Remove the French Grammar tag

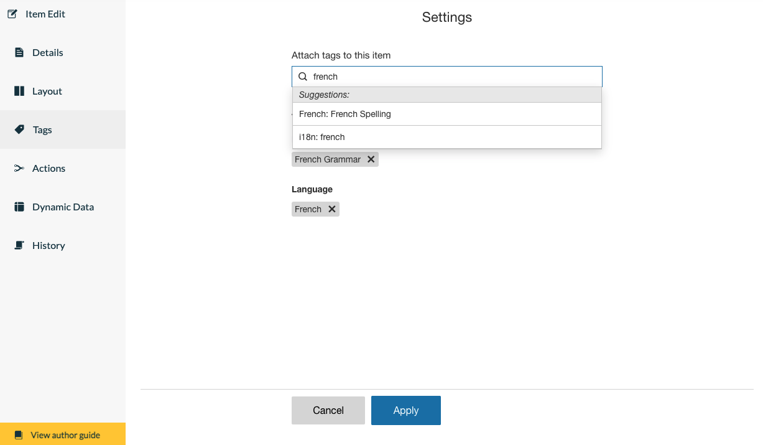point(371,159)
